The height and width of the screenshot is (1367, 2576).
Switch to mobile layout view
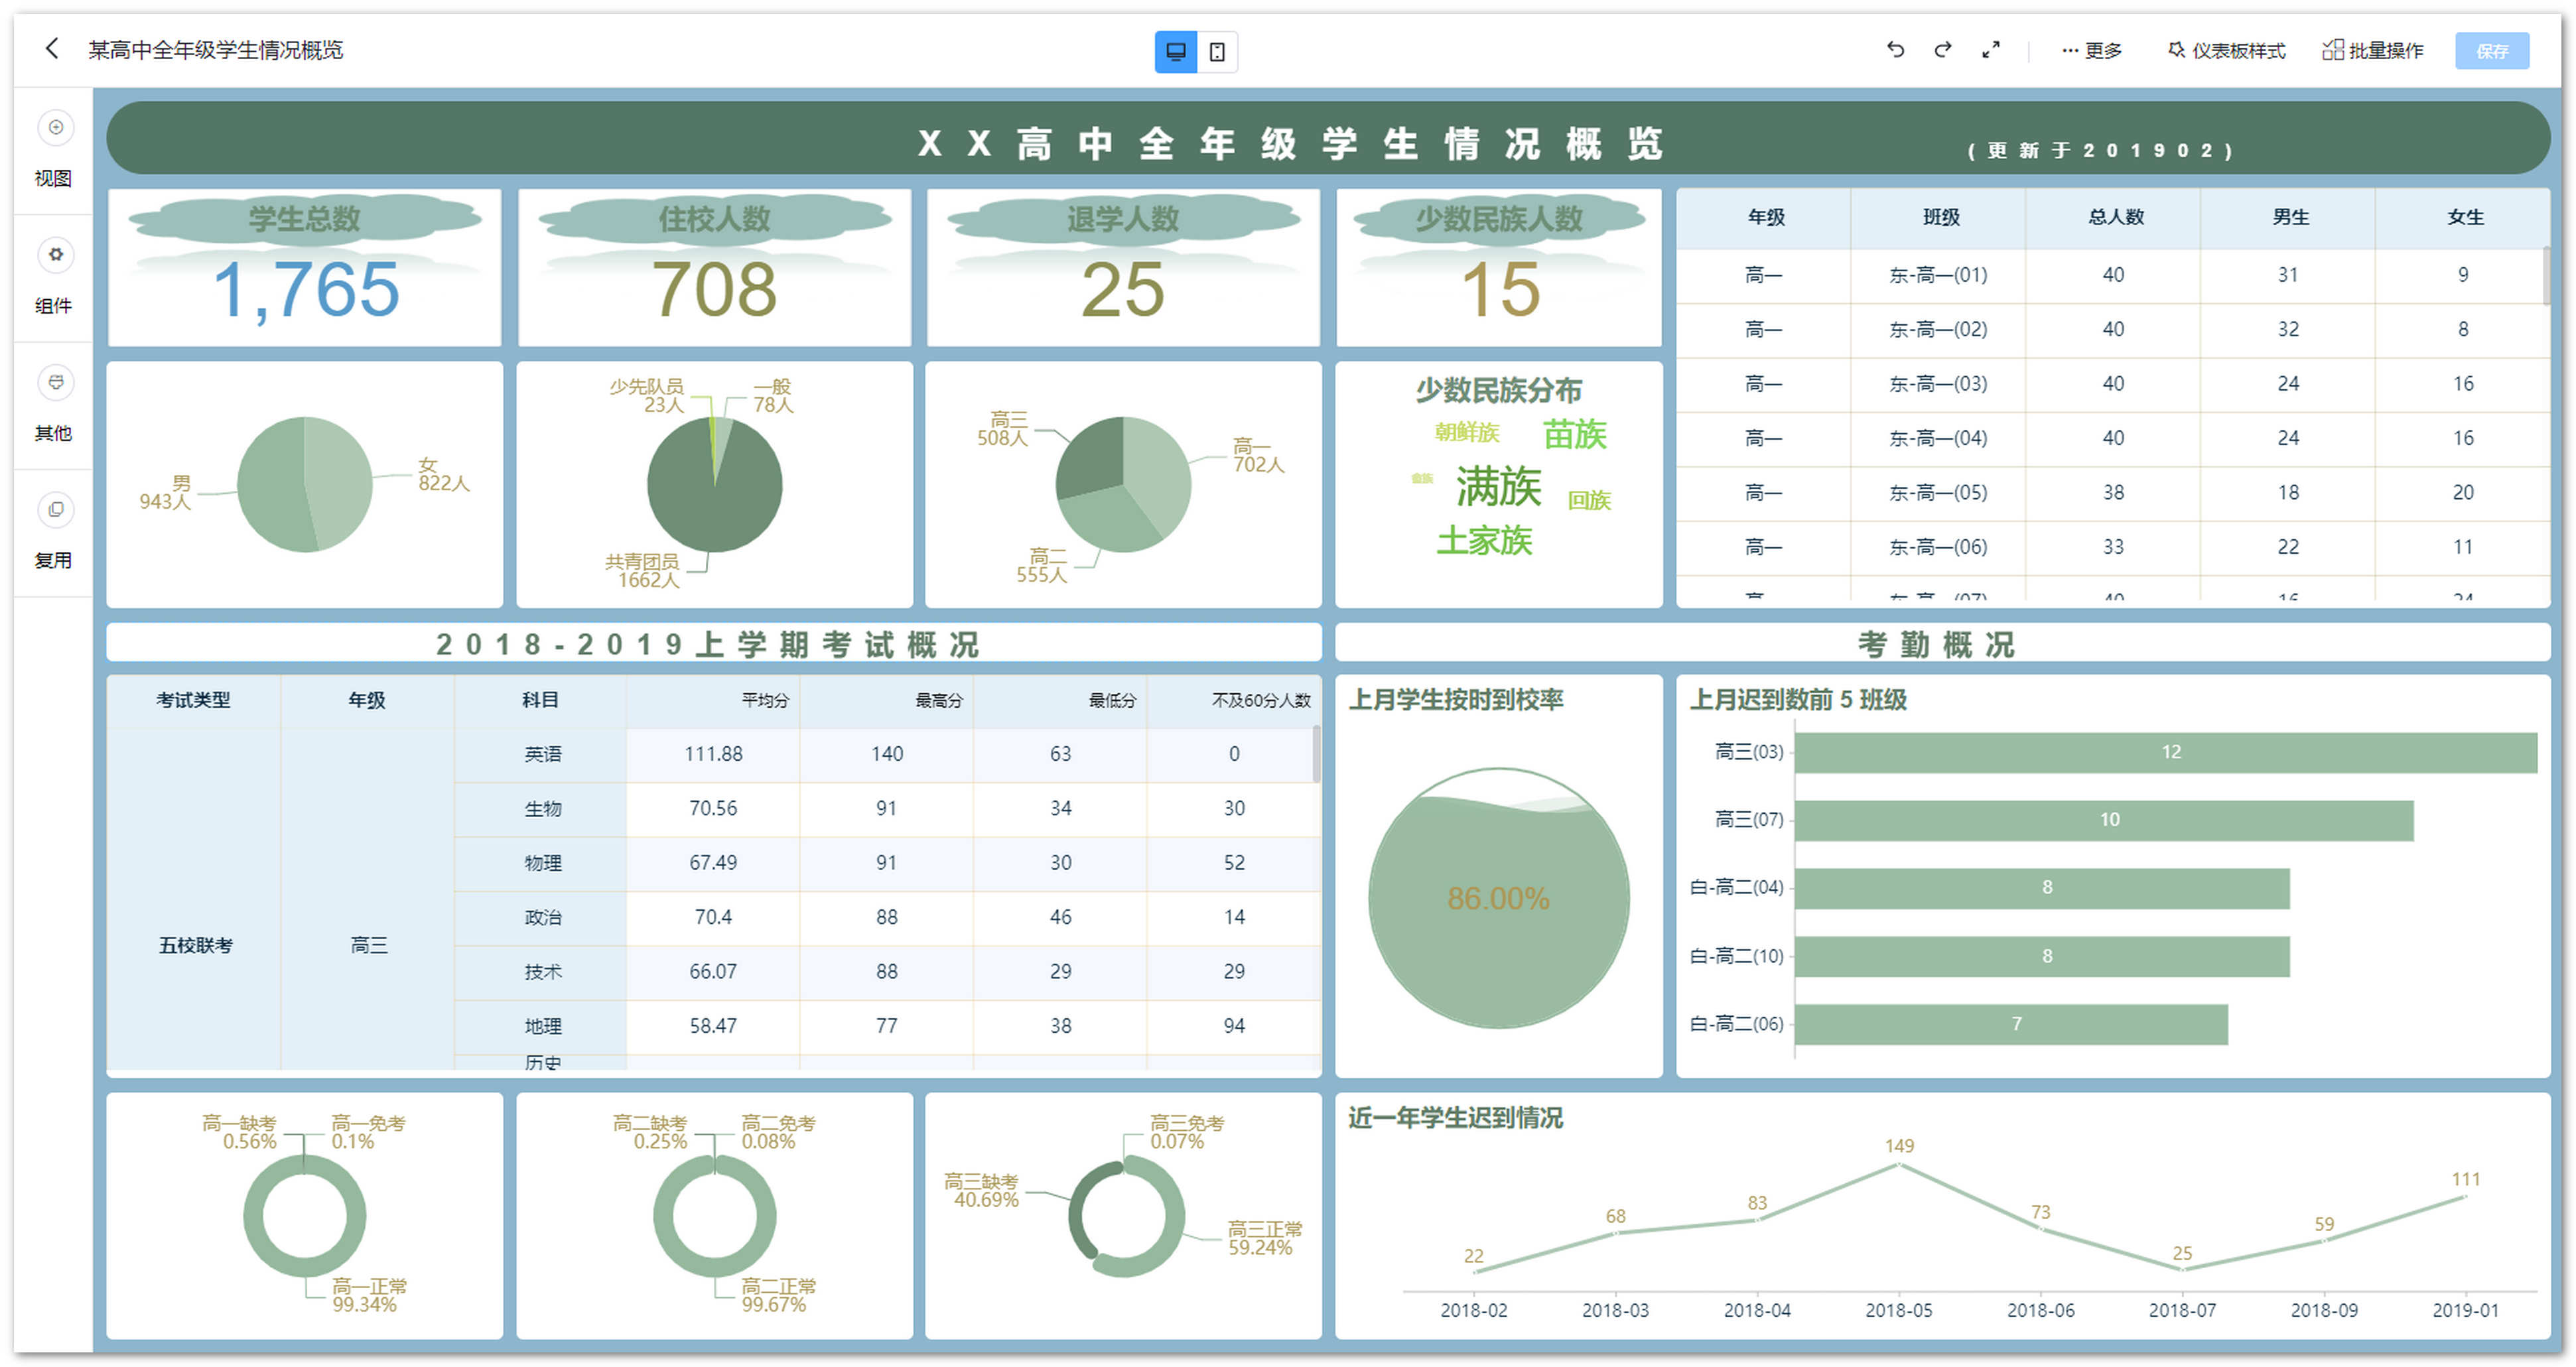[1217, 51]
